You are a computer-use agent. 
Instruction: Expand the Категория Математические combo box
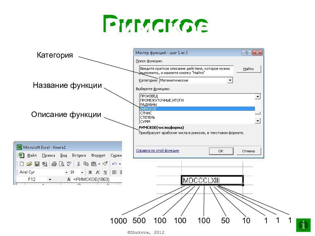tap(230, 81)
